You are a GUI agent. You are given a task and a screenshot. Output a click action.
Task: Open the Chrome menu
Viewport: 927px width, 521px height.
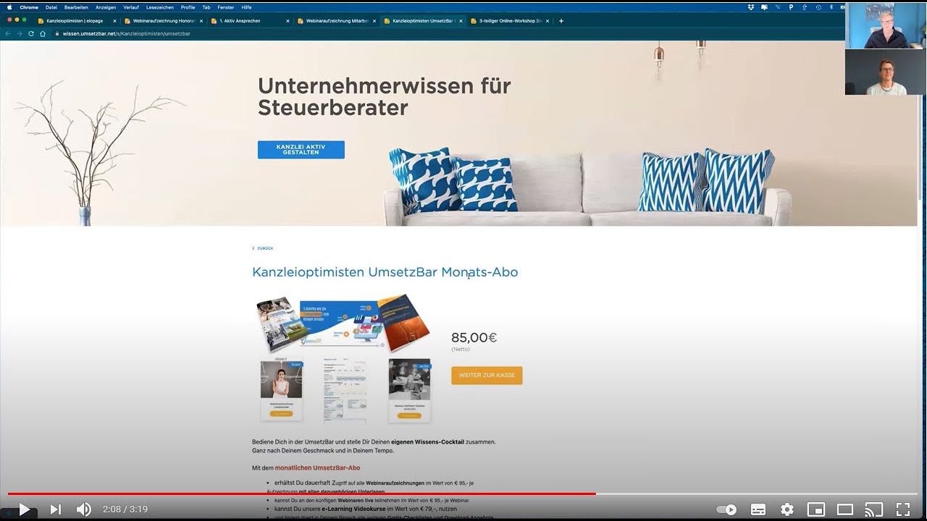29,7
